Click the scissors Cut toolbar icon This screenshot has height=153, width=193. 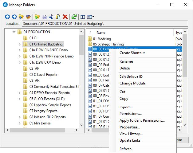51,17
